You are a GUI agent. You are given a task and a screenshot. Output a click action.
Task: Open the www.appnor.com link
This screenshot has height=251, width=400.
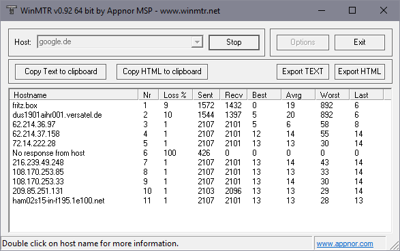345,244
